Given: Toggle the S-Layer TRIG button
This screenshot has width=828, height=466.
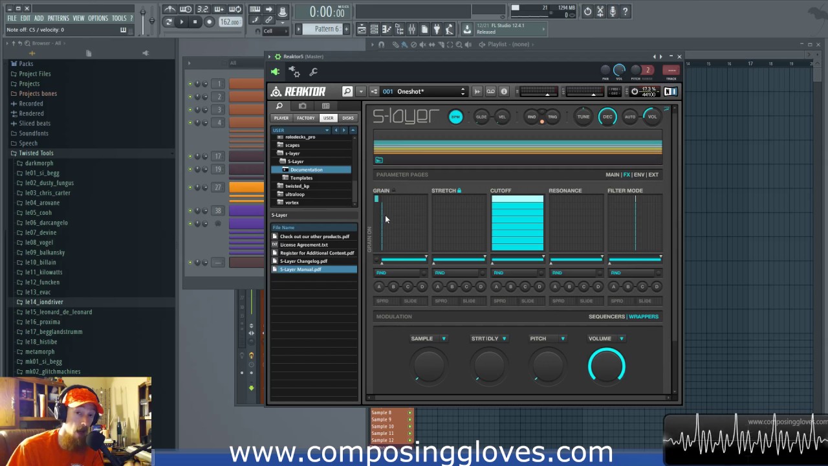Looking at the screenshot, I should pos(552,117).
